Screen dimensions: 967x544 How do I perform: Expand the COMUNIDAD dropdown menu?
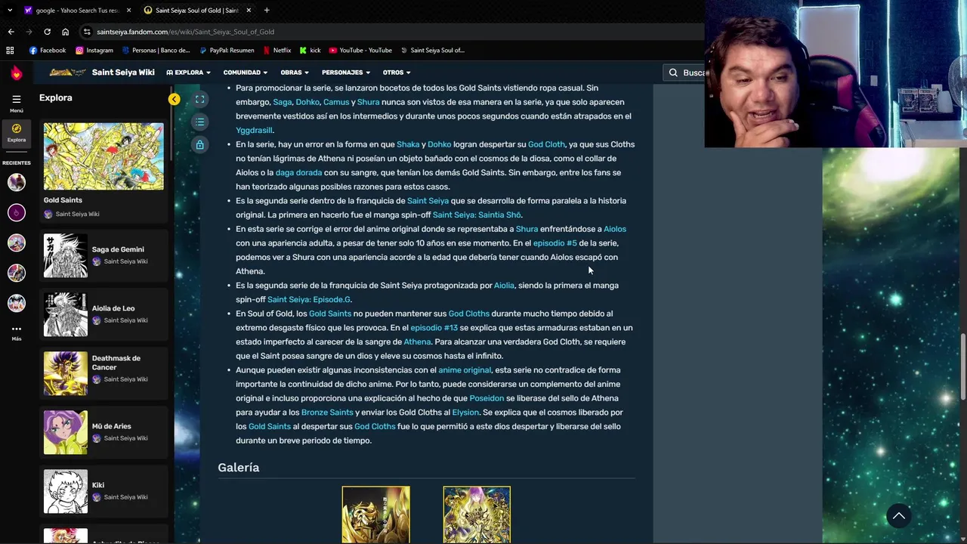(246, 73)
